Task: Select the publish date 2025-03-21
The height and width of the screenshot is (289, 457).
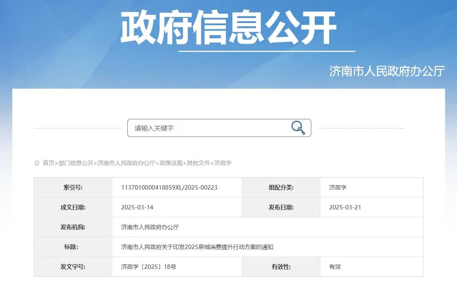Action: coord(345,207)
